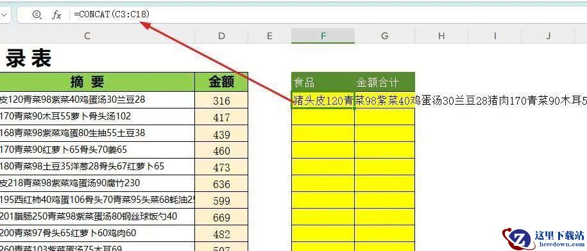Expand the name box dropdown arrow
Image resolution: width=587 pixels, height=251 pixels.
point(4,15)
